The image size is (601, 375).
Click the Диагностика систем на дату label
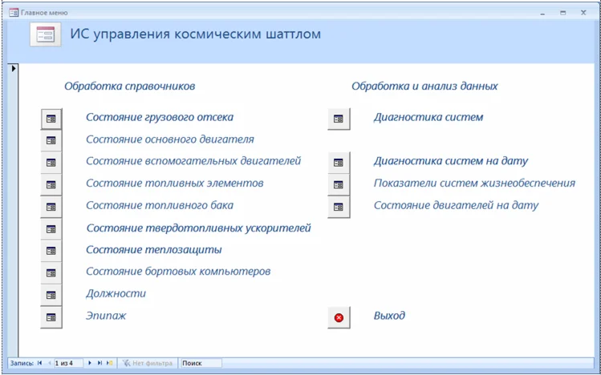click(x=451, y=161)
